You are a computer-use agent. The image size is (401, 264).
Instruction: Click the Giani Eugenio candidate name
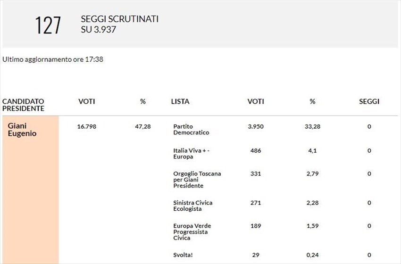[x=22, y=130]
